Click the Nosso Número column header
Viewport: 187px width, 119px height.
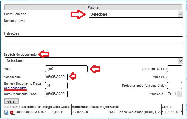28,107
